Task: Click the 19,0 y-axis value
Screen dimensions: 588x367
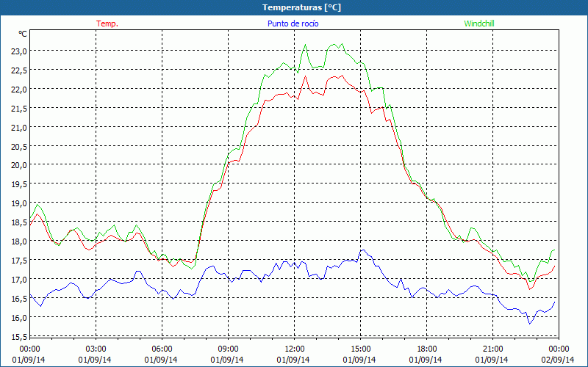Action: point(19,203)
